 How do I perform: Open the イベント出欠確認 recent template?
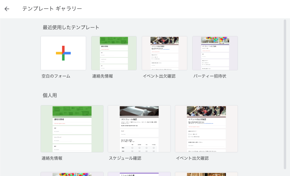165,53
